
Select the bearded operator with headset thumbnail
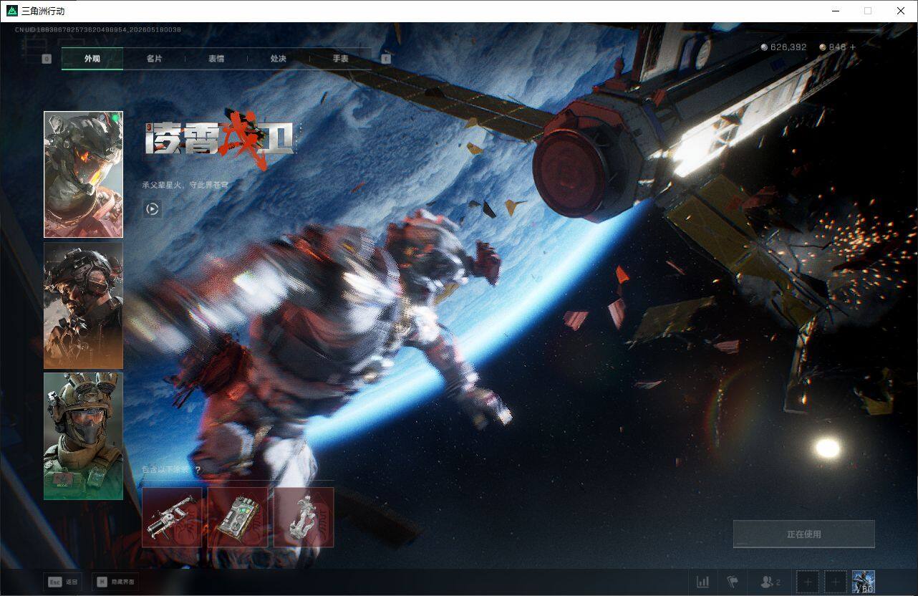[x=83, y=305]
